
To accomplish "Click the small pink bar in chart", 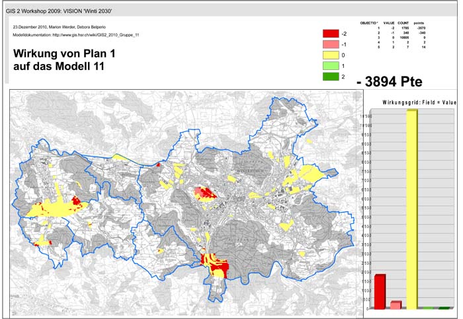I will [396, 305].
